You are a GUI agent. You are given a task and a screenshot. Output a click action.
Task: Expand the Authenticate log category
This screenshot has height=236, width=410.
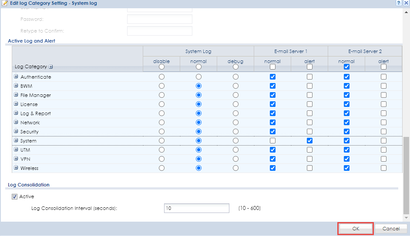(x=16, y=77)
